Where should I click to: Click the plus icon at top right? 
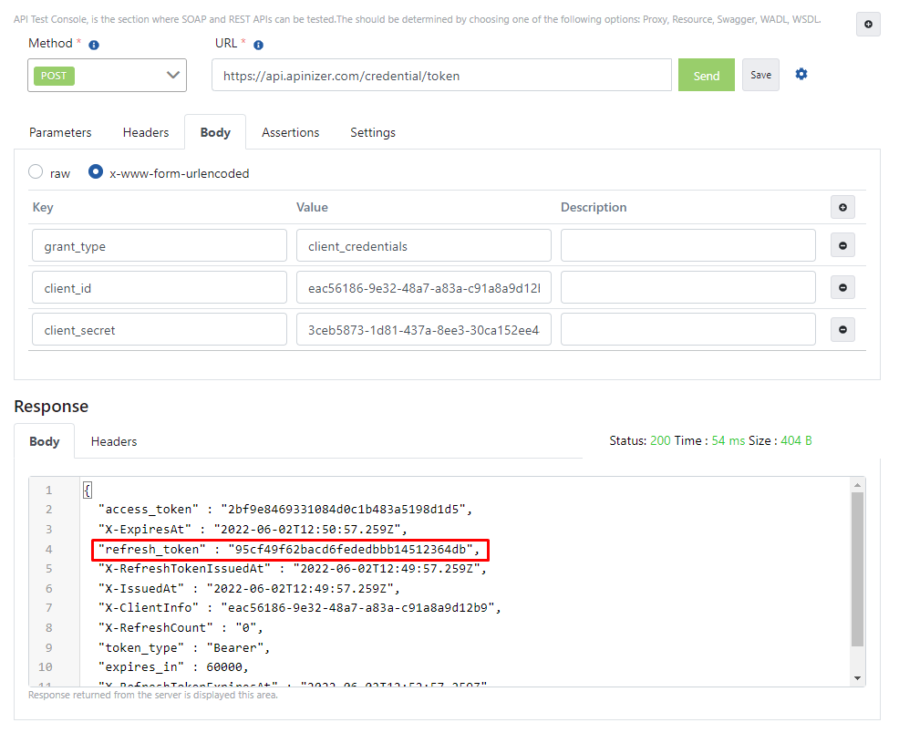(x=868, y=25)
